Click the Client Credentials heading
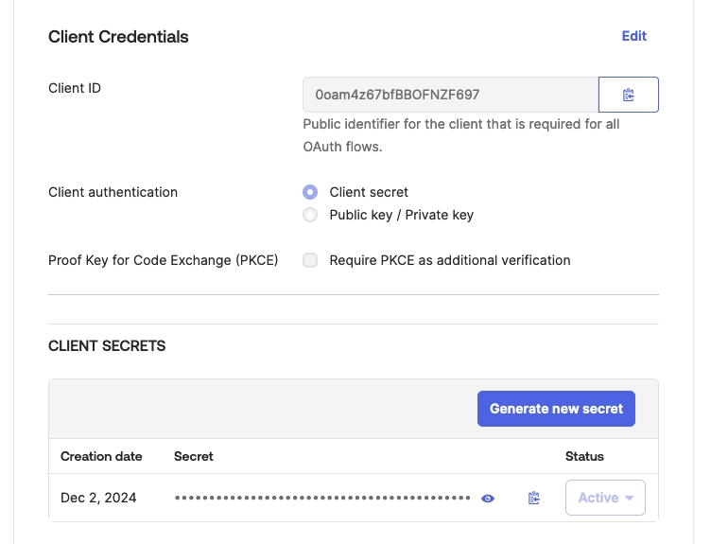 pos(118,37)
